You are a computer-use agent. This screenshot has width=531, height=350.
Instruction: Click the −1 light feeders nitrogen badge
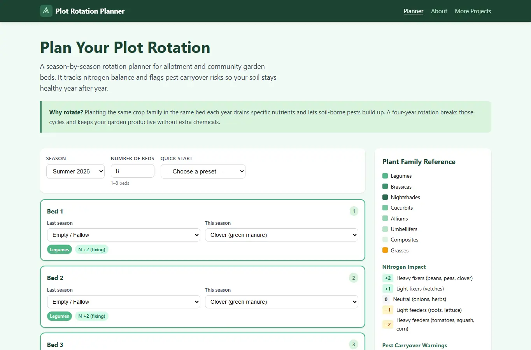[x=388, y=310]
